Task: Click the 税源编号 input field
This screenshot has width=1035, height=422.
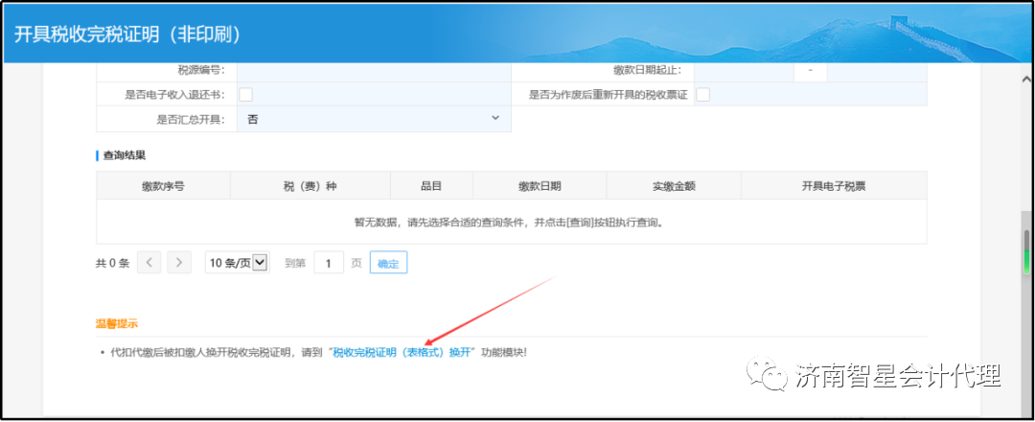Action: pyautogui.click(x=374, y=70)
